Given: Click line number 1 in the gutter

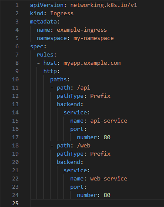Looking at the screenshot, I should [17, 5].
